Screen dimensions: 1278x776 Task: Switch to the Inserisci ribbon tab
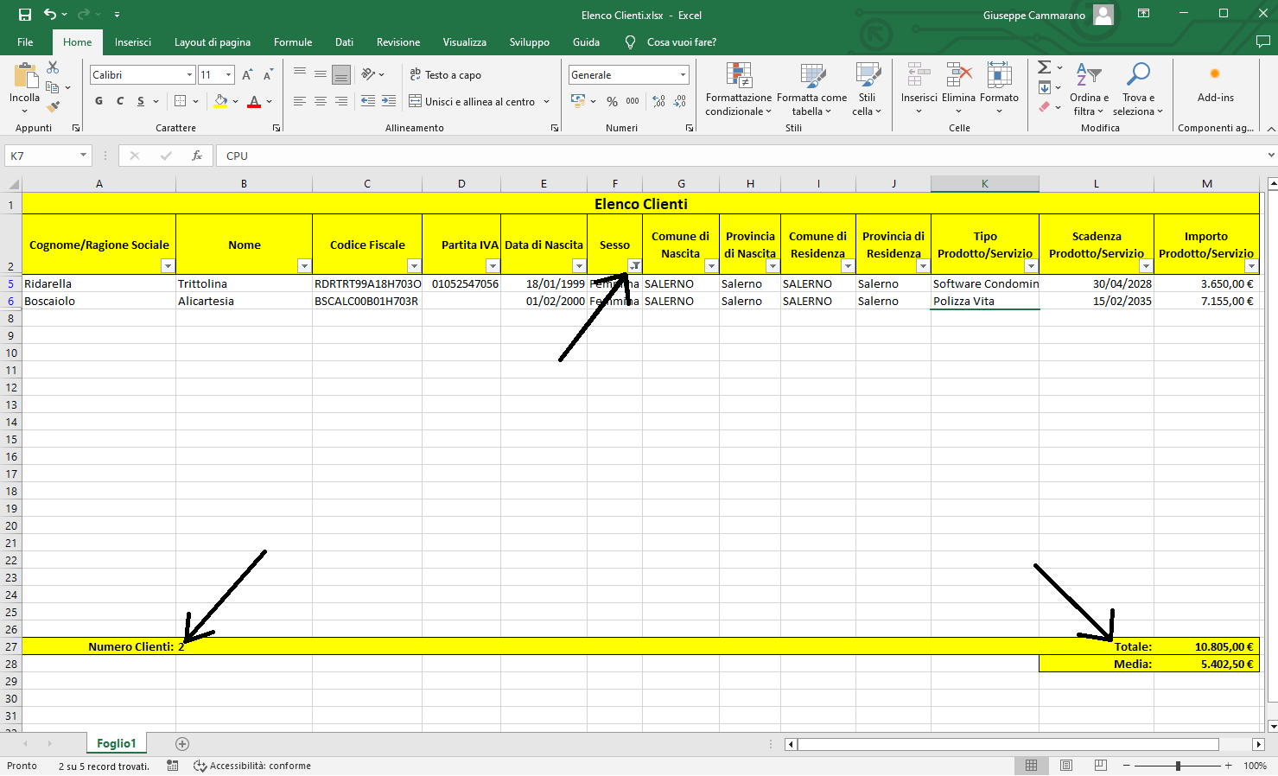click(x=132, y=41)
